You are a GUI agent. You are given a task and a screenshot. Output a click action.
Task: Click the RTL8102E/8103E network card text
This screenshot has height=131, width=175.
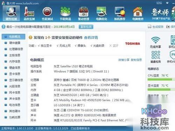[90, 121]
